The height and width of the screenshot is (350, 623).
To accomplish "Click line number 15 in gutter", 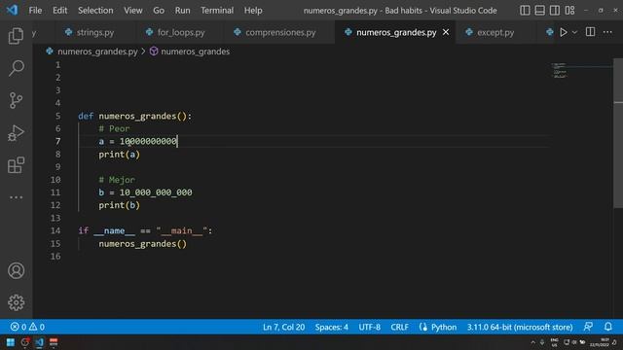I will click(x=55, y=244).
